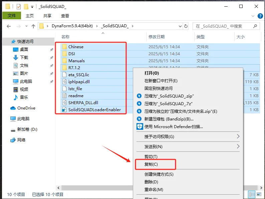The height and width of the screenshot is (199, 265).
Task: Click the Manuals folder icon
Action: [x=64, y=61]
